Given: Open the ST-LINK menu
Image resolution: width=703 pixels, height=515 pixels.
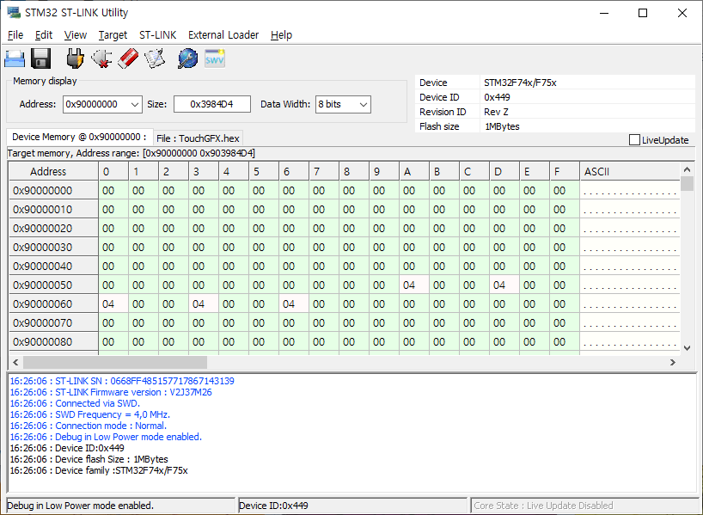Looking at the screenshot, I should click(158, 35).
